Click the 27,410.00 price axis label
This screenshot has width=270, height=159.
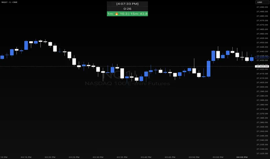pyautogui.click(x=262, y=78)
